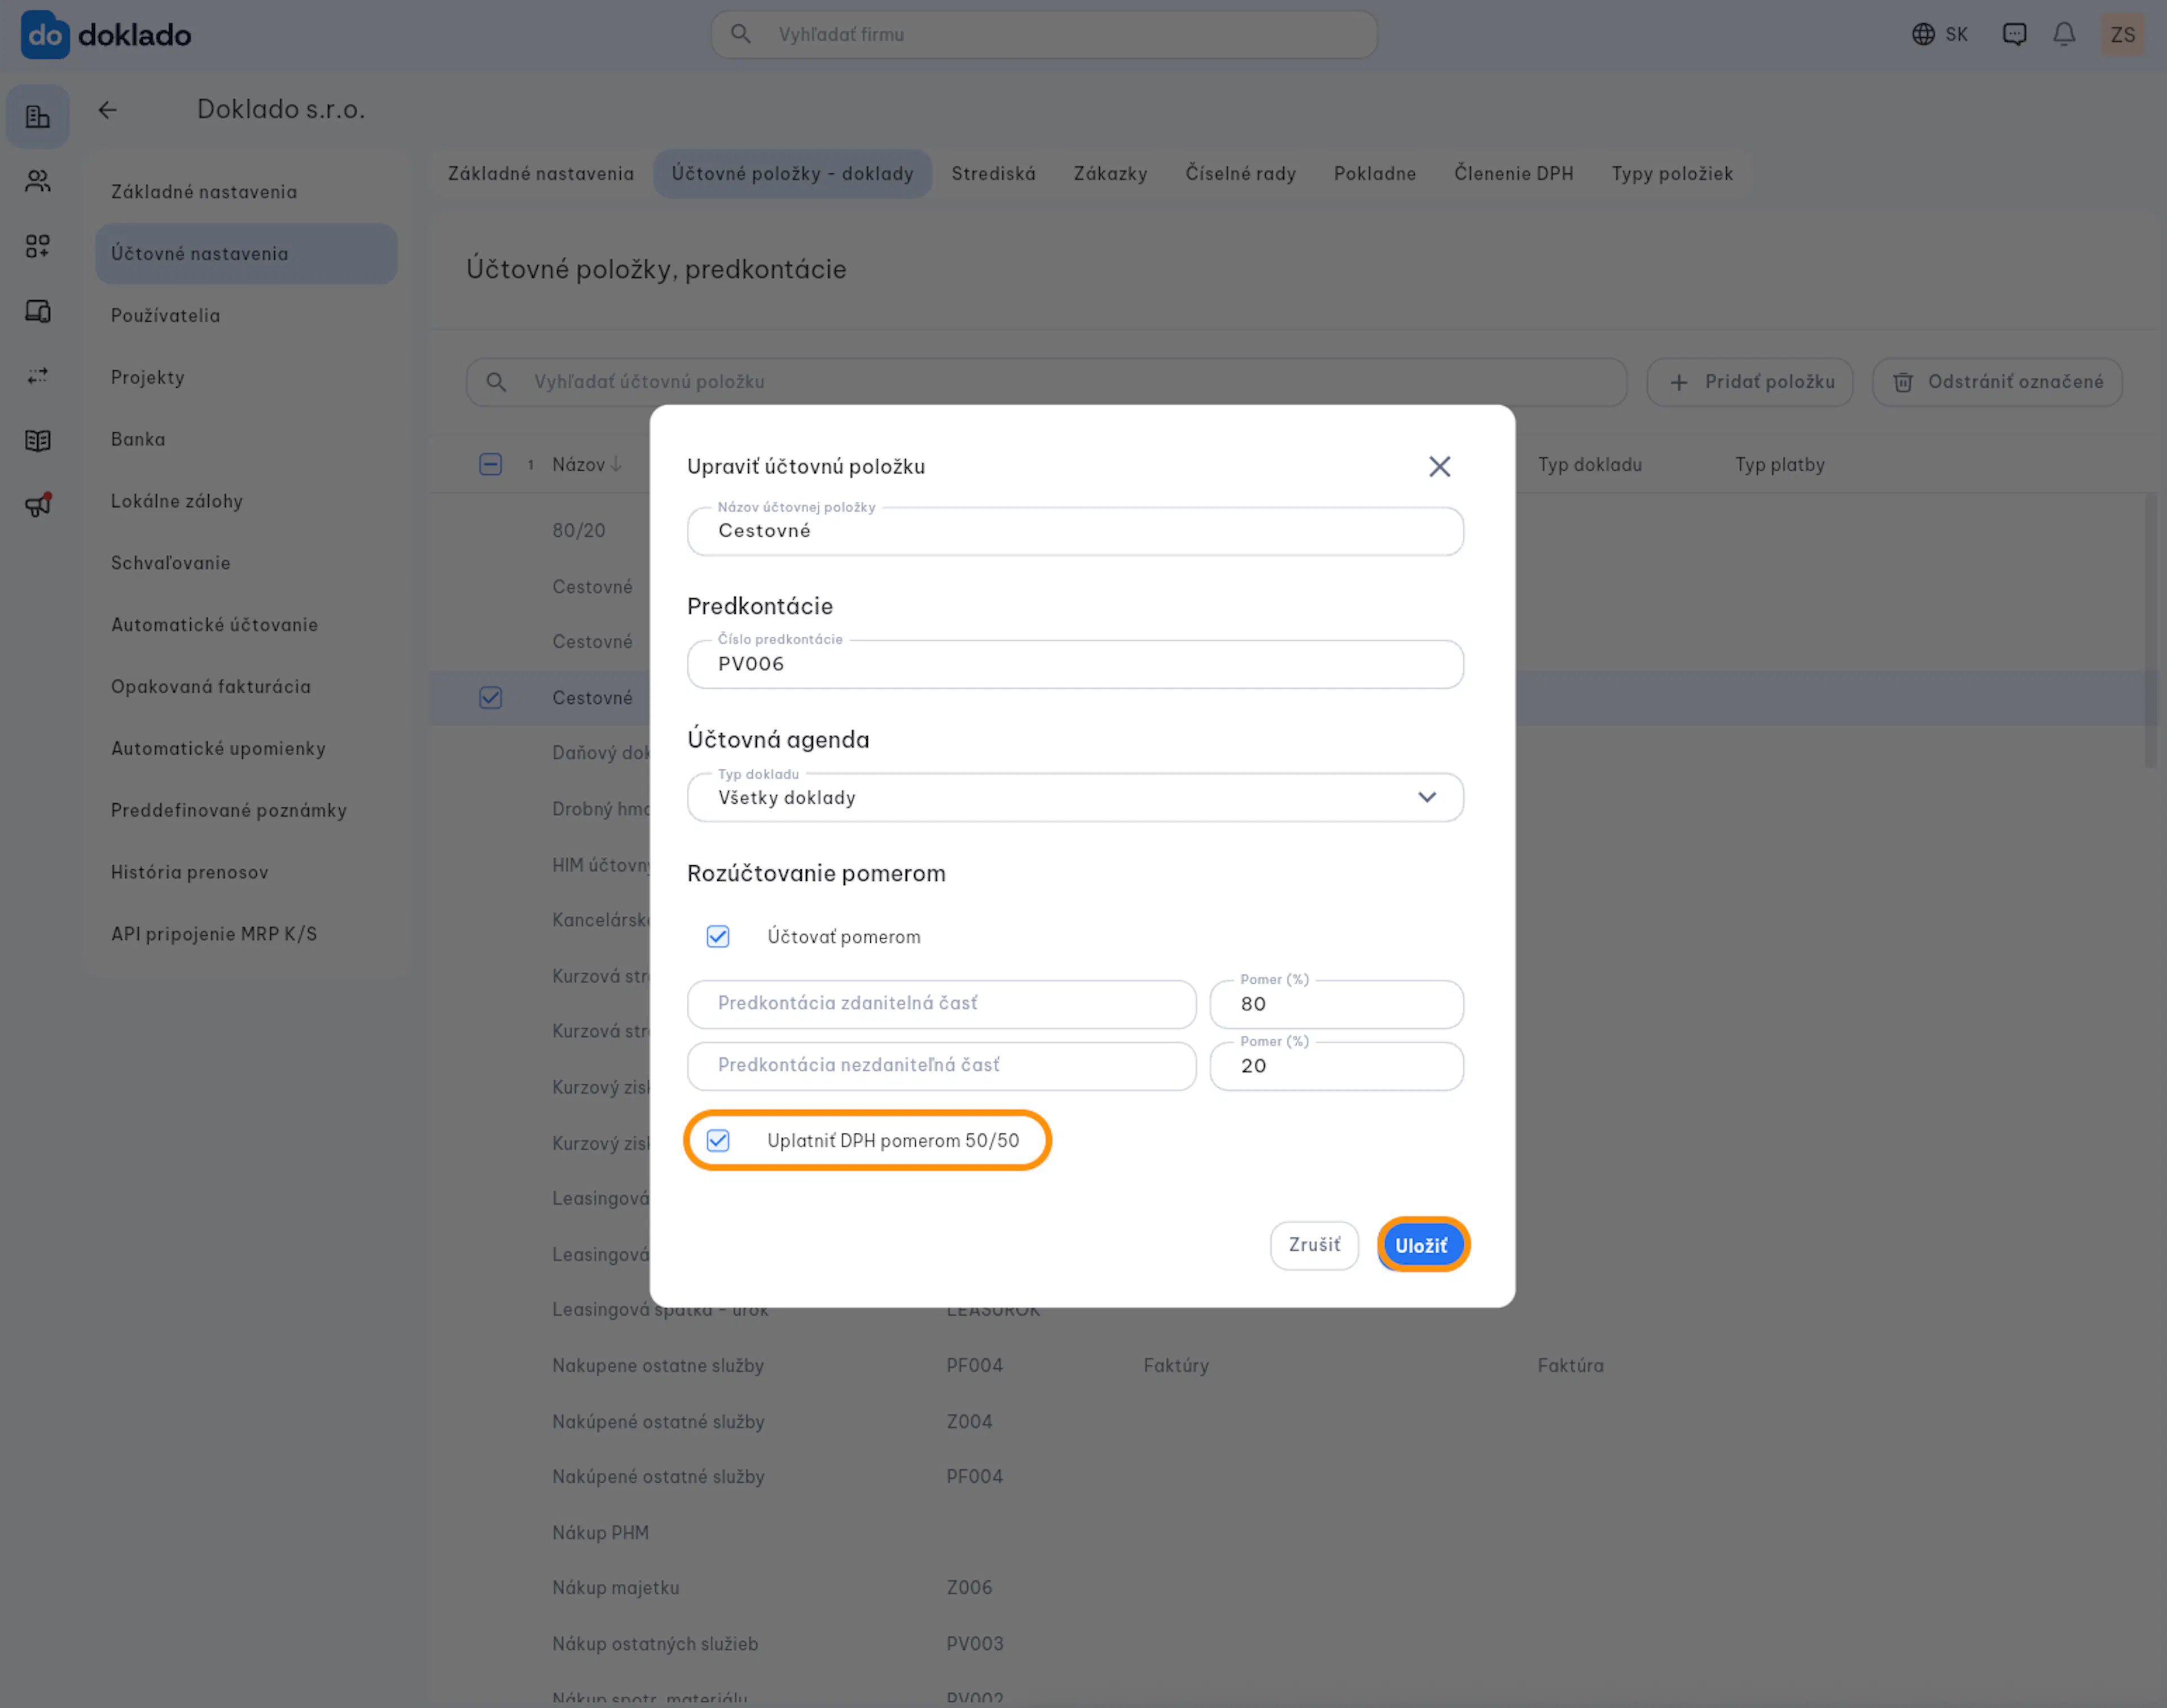Uncheck the selected Cestovné row checkbox
Viewport: 2167px width, 1708px height.
pos(491,698)
